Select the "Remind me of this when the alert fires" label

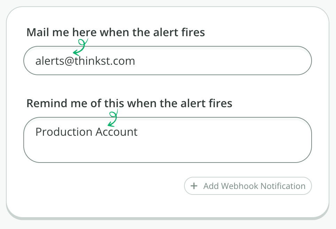coord(129,103)
